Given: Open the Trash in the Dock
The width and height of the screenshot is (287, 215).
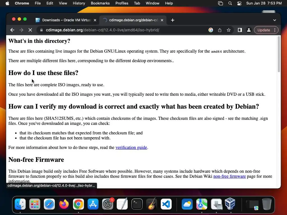Looking at the screenshot, I should point(267,204).
